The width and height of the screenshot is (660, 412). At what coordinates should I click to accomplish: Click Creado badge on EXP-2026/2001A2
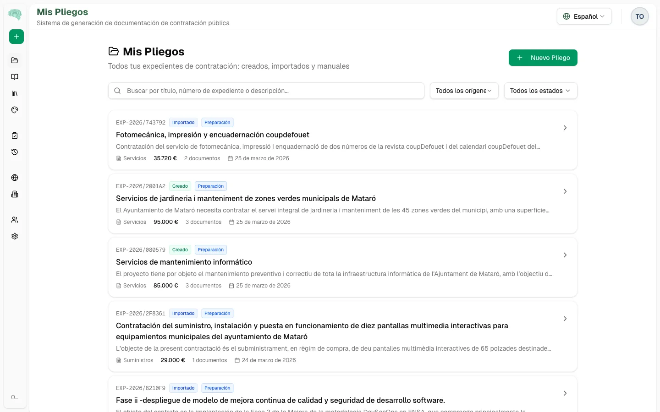point(180,186)
